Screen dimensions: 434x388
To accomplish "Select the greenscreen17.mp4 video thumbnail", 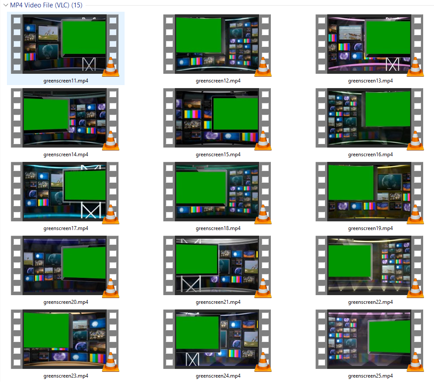I will (65, 191).
